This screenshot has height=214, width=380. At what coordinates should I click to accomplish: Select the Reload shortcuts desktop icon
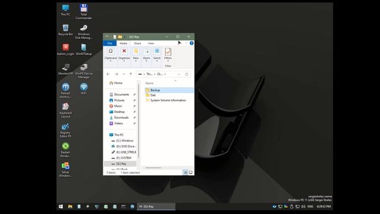pos(65,91)
